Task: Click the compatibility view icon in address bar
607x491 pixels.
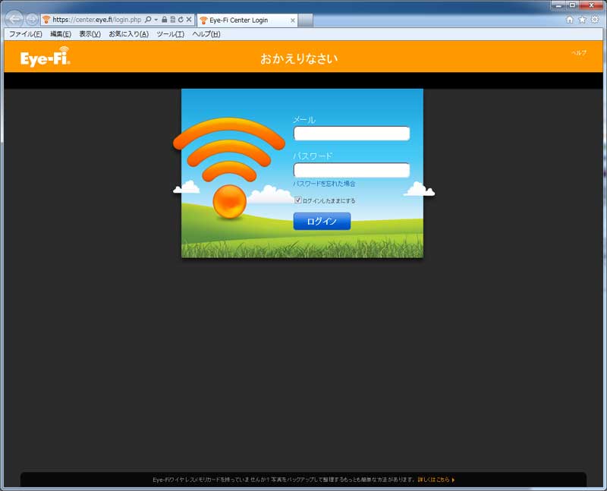Action: coord(173,20)
